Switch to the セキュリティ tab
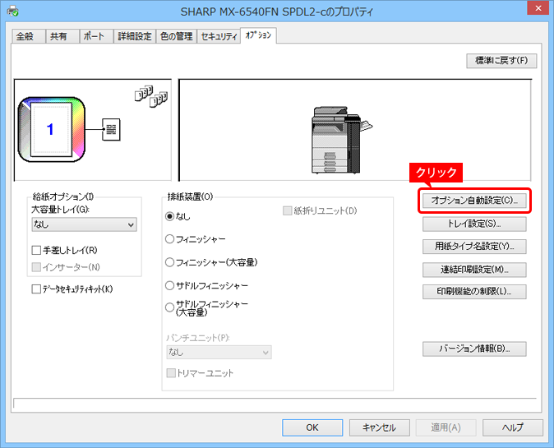554x448 pixels. coord(219,36)
